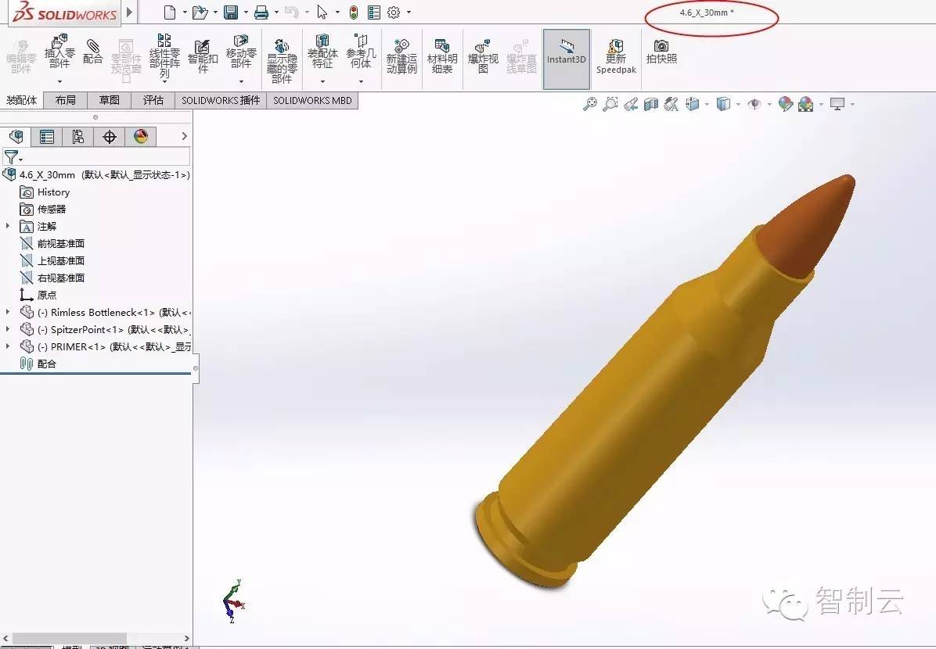
Task: Open the ConfigurationManager tab icon
Action: [x=78, y=137]
